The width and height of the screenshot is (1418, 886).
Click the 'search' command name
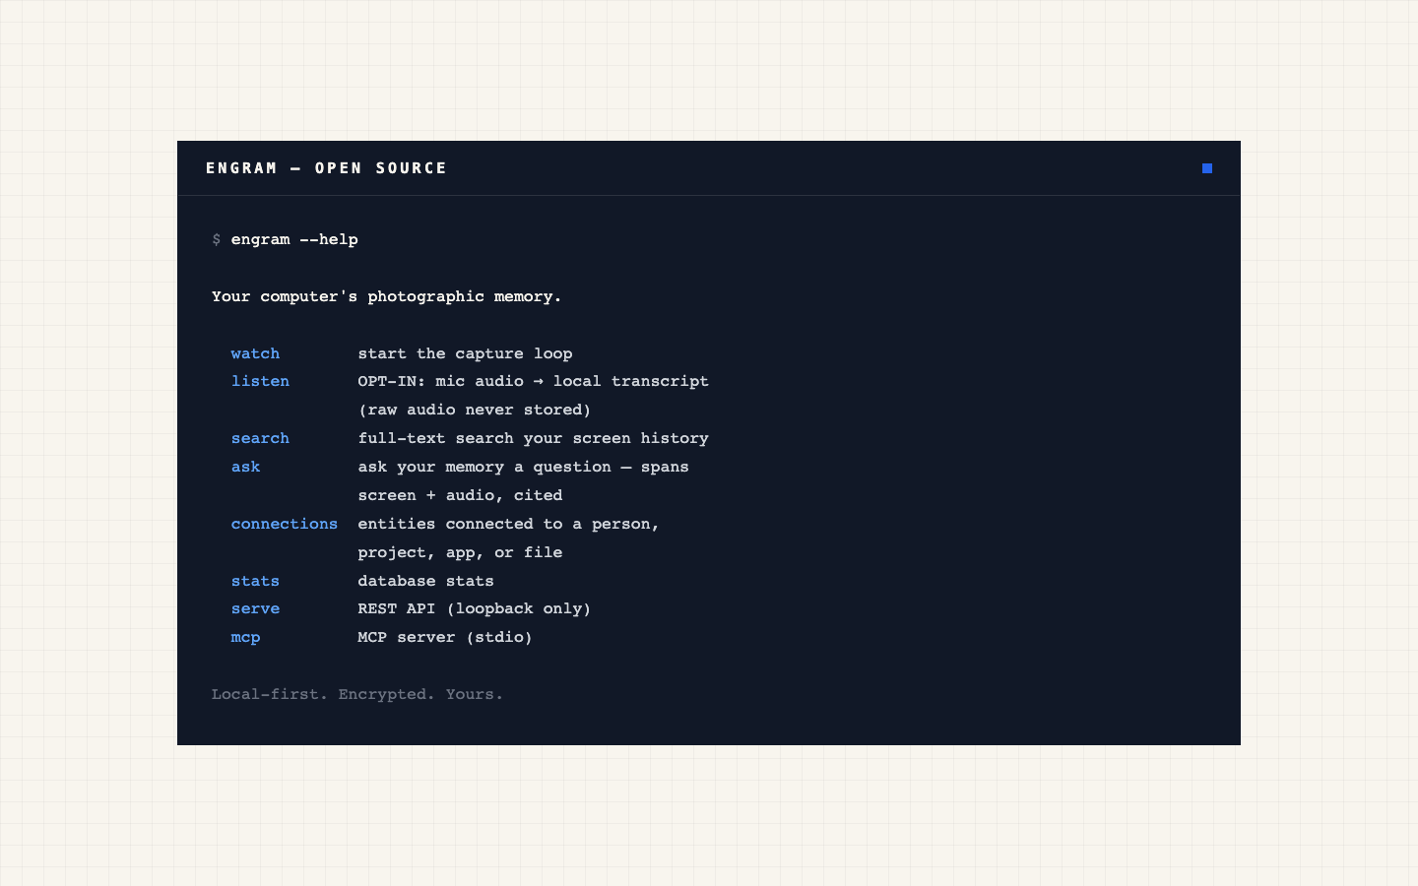click(260, 438)
